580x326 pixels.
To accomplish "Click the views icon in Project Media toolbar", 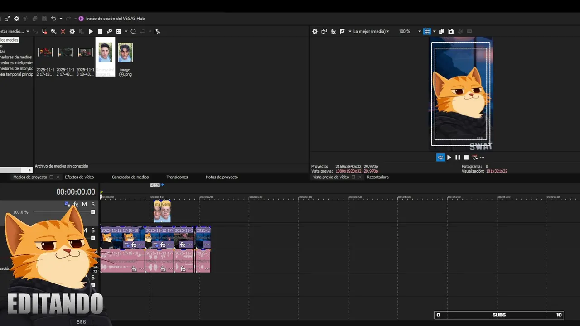I will (x=119, y=31).
